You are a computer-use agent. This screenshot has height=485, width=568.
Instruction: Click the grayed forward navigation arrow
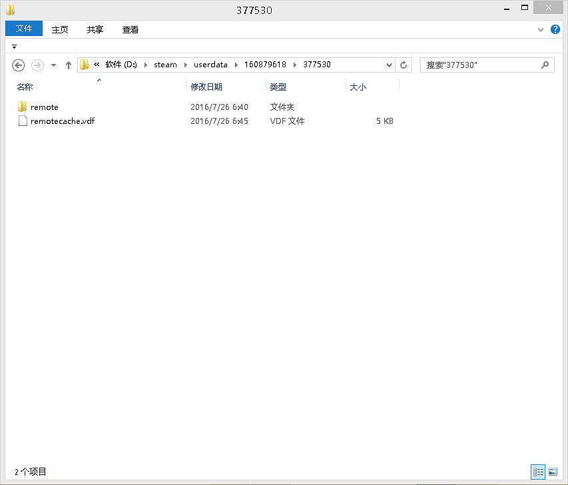(x=37, y=65)
